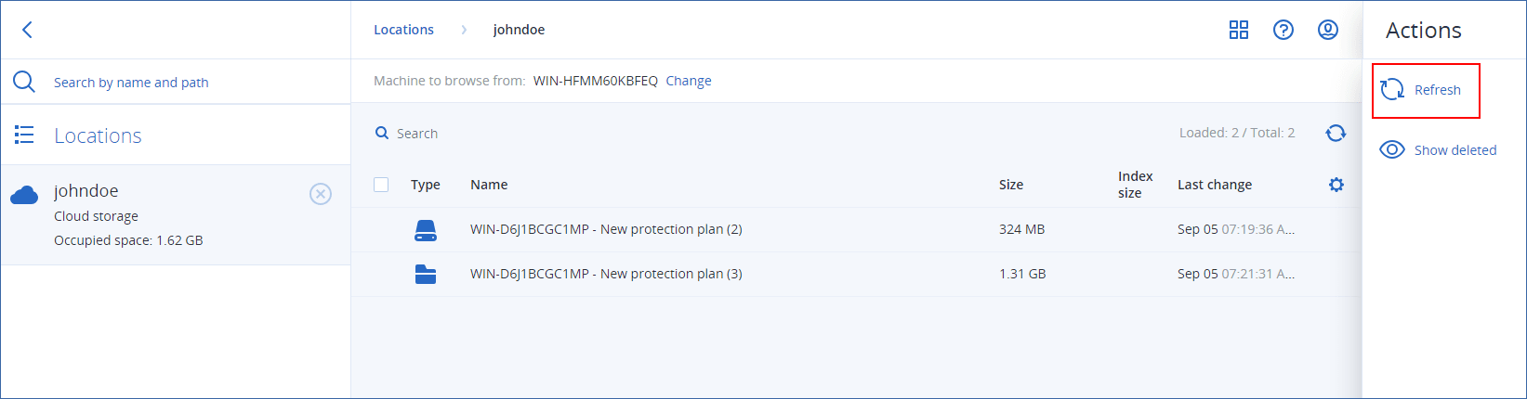Viewport: 1527px width, 399px height.
Task: Open the user account profile icon
Action: pos(1328,30)
